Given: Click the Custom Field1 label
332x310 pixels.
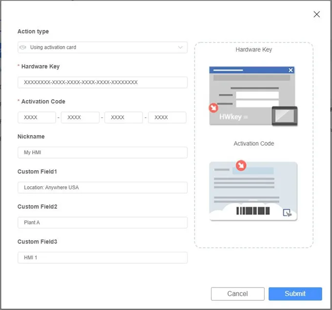Looking at the screenshot, I should coord(37,172).
